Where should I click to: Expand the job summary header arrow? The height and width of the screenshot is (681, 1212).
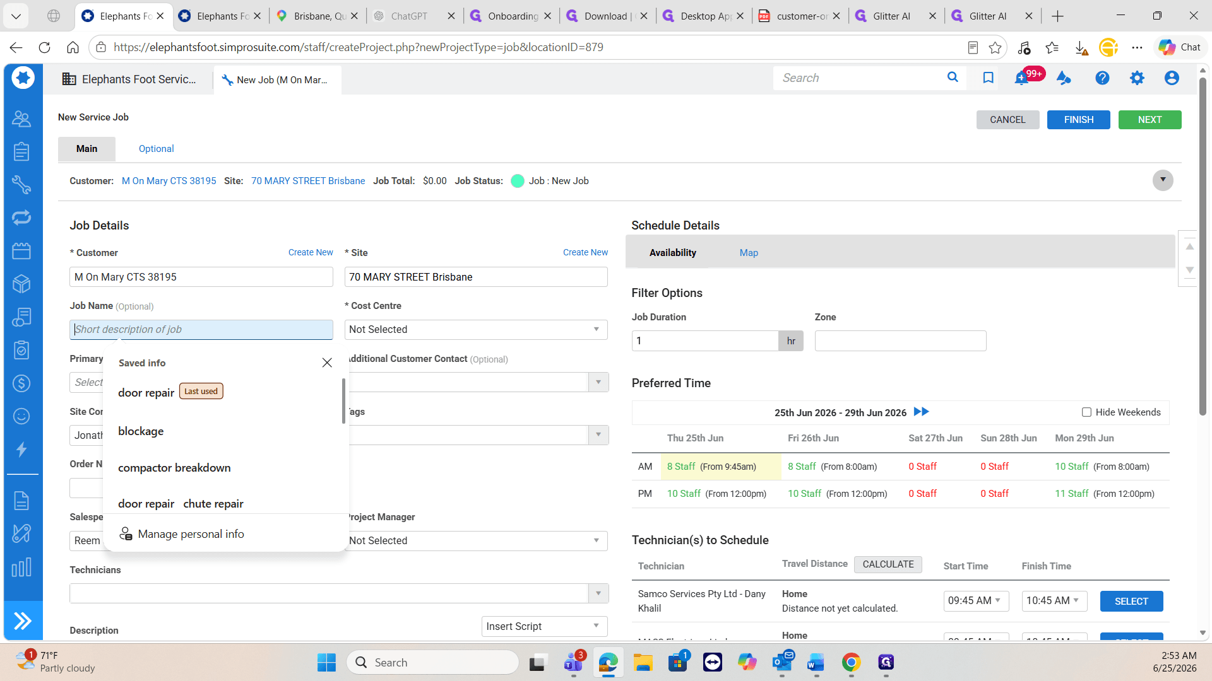[x=1163, y=180]
